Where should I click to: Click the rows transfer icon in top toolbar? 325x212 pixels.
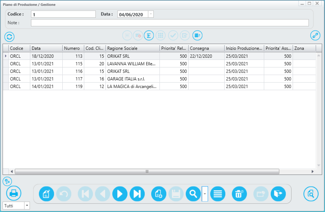197,35
